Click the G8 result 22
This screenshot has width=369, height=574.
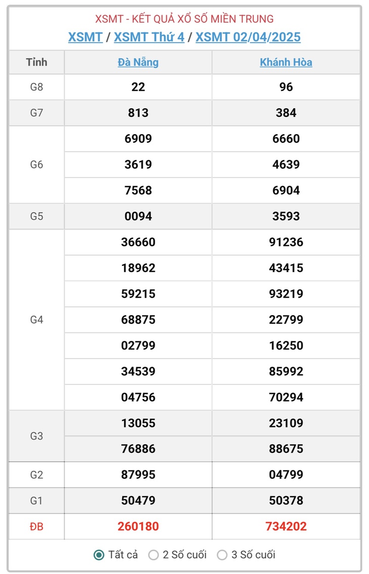(138, 87)
